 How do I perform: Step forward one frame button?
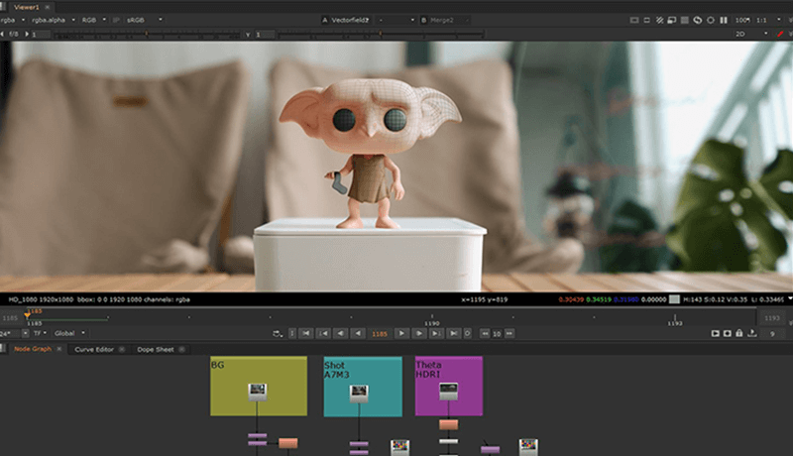pyautogui.click(x=419, y=334)
